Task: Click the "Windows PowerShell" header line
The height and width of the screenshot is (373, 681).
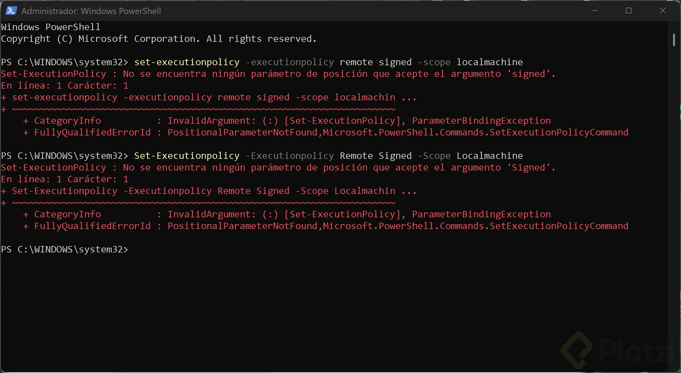Action: (x=51, y=27)
